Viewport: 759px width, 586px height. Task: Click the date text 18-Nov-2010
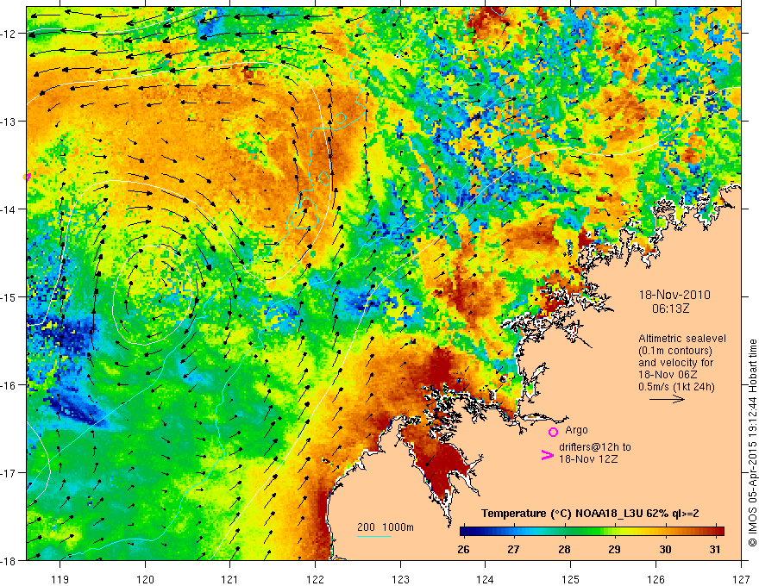674,295
